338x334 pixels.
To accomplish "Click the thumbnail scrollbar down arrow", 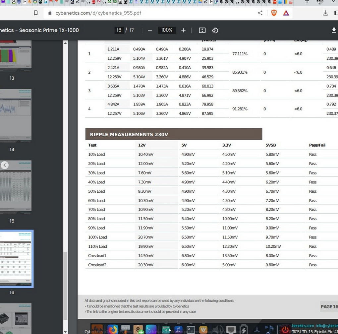I will coord(65,332).
